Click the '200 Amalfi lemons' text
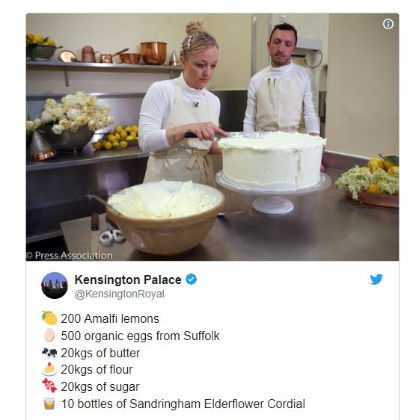Viewport: 413px width, 420px height. tap(110, 319)
